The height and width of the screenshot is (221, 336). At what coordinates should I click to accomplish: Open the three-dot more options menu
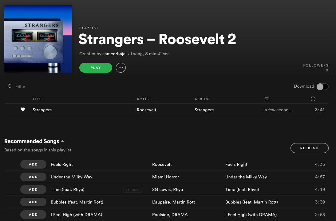point(121,68)
